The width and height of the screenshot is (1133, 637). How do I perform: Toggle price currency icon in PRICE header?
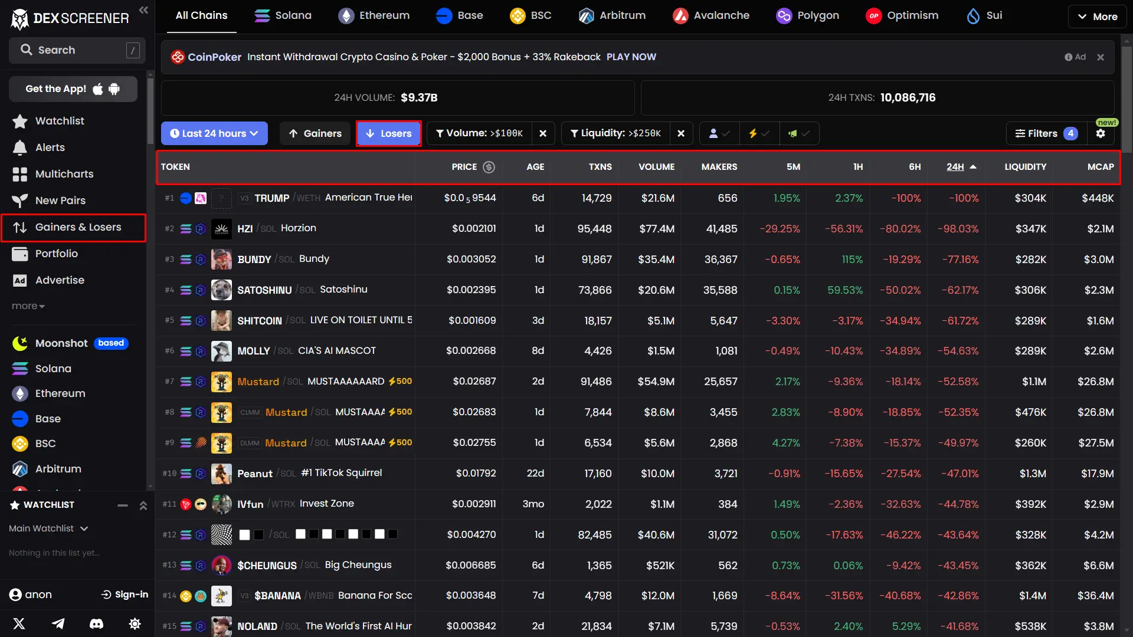click(489, 167)
